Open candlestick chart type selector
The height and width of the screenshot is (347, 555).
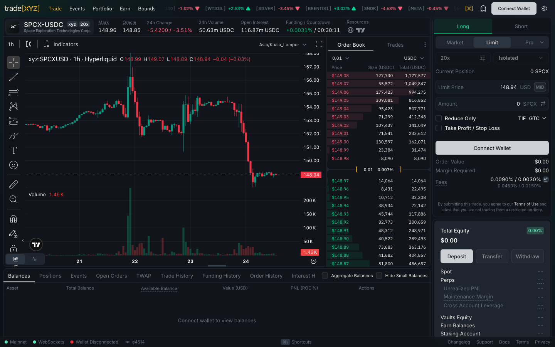pos(29,44)
